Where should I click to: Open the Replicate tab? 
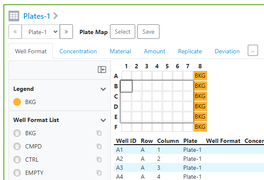click(x=190, y=51)
